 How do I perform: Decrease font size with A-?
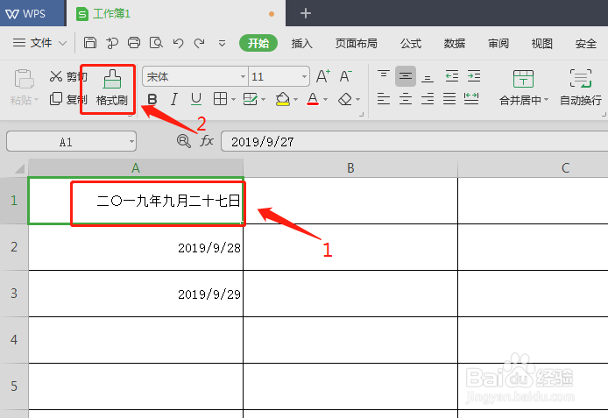pyautogui.click(x=345, y=76)
